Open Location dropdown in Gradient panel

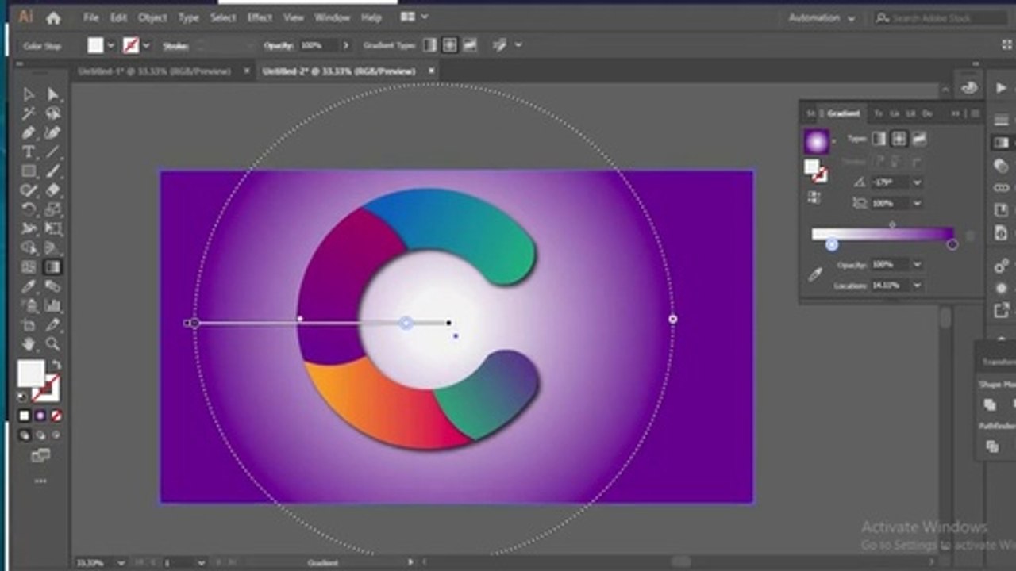click(917, 285)
